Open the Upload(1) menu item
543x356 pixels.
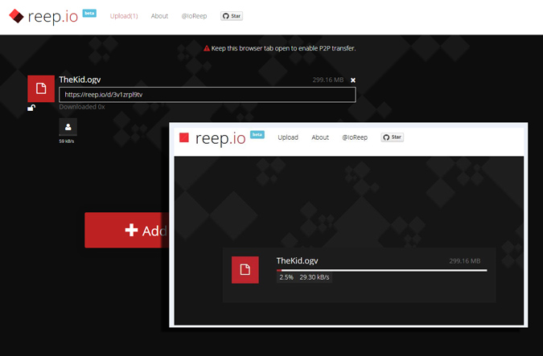124,16
